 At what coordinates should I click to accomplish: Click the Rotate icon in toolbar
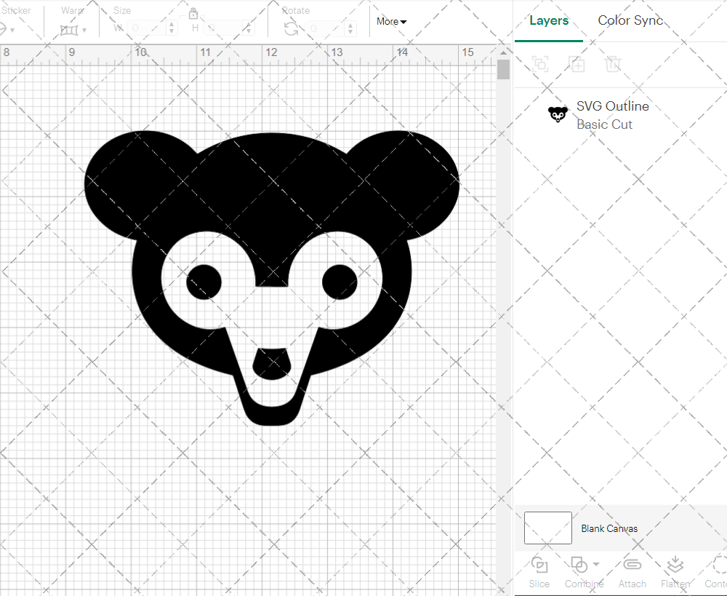291,28
